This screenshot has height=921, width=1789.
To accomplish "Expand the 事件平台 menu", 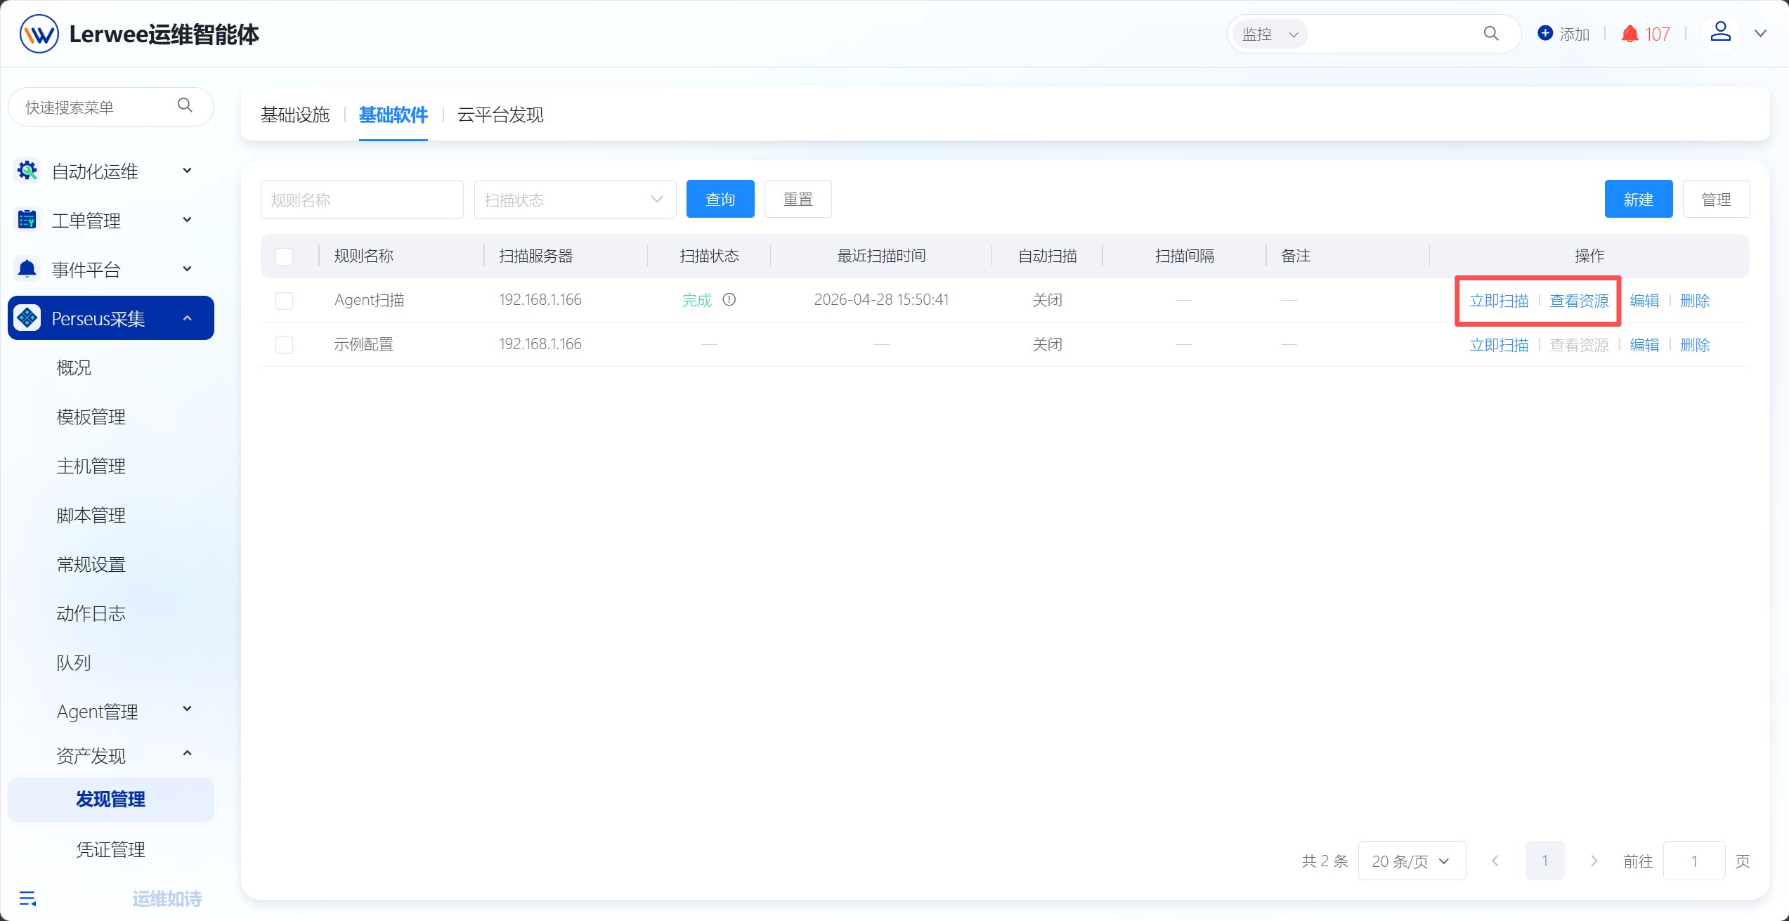I will coord(187,269).
